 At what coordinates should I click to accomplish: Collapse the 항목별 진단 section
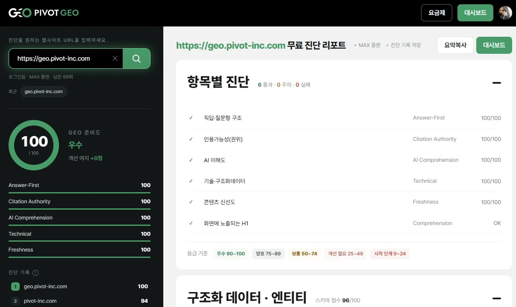[x=496, y=83]
